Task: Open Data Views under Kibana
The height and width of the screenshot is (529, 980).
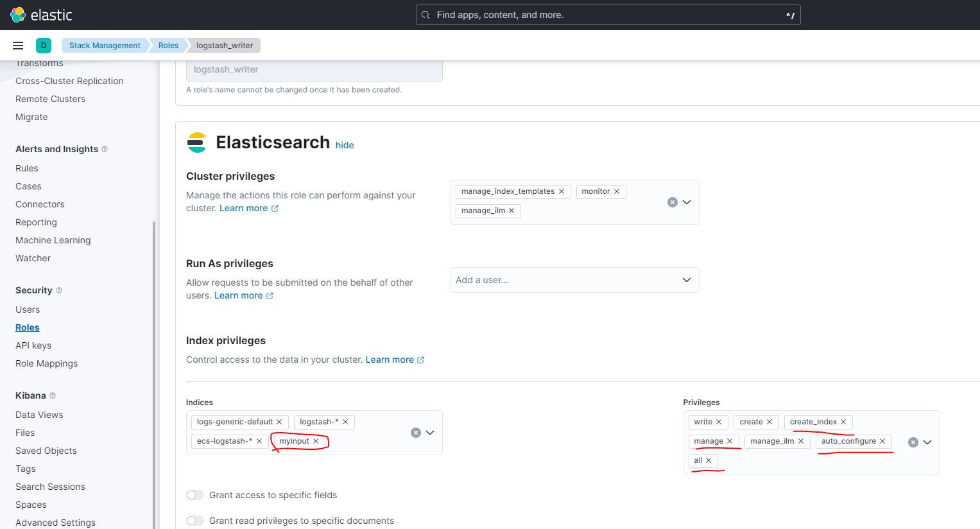Action: tap(39, 415)
